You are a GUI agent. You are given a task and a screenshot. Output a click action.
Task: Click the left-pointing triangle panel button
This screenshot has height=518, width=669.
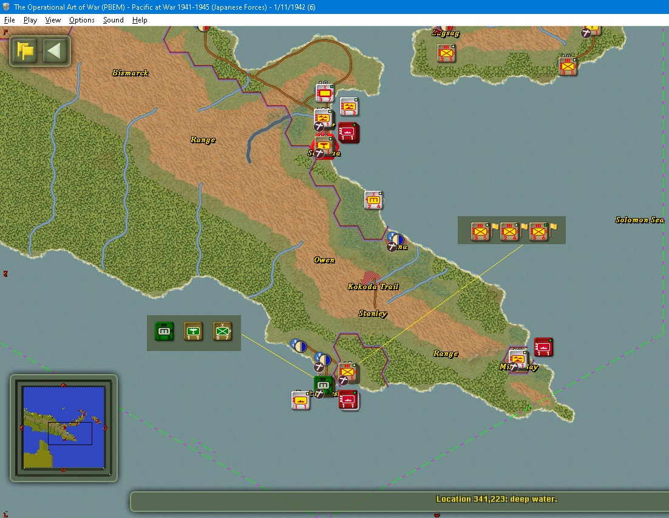pos(54,51)
